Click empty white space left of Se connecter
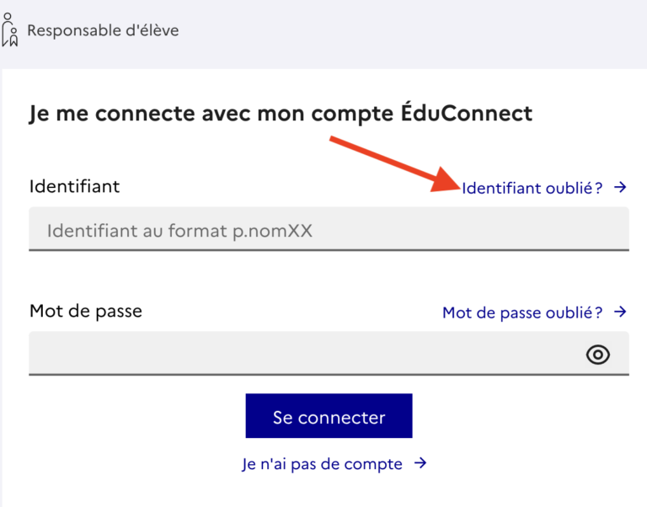Viewport: 647px width, 507px height. coord(126,417)
